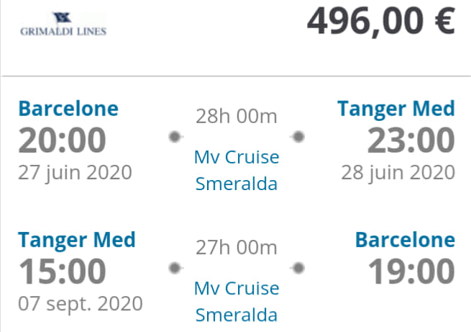Screen dimensions: 471x332
Task: Click the return arrival route dot
Action: 298,268
